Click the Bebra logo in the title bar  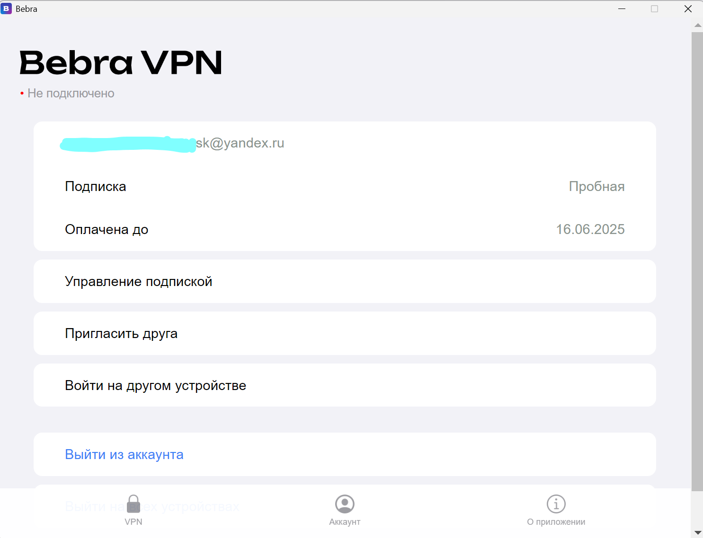pos(7,9)
